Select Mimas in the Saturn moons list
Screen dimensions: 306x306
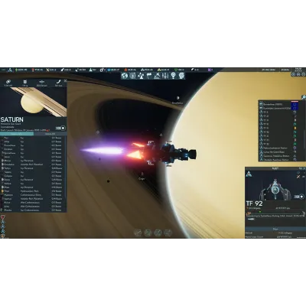(32, 161)
